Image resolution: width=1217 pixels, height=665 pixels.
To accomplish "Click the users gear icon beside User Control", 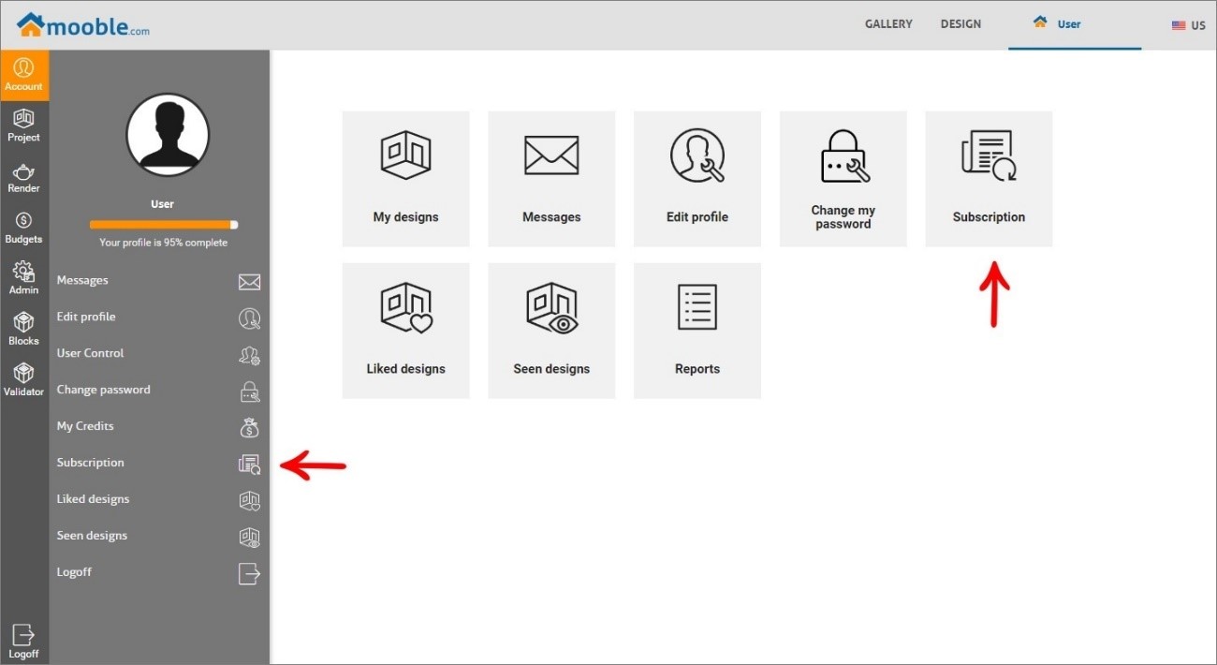I will pos(249,355).
